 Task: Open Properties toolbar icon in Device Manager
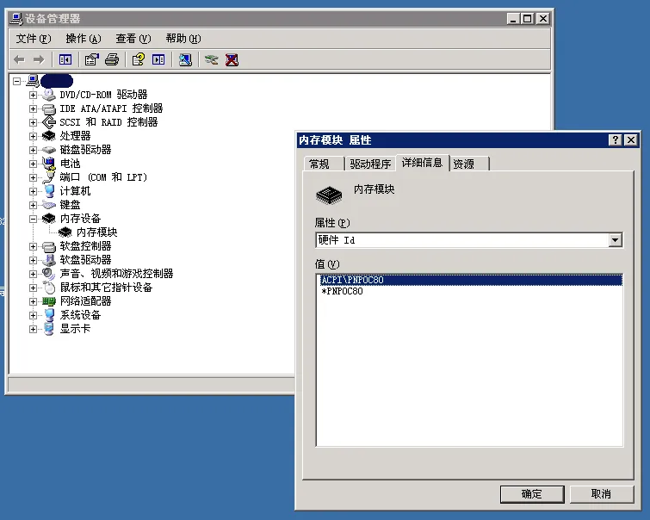(x=91, y=59)
